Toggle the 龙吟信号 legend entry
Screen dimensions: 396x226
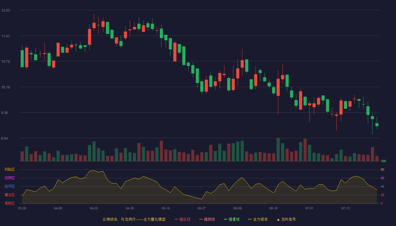pyautogui.click(x=286, y=219)
